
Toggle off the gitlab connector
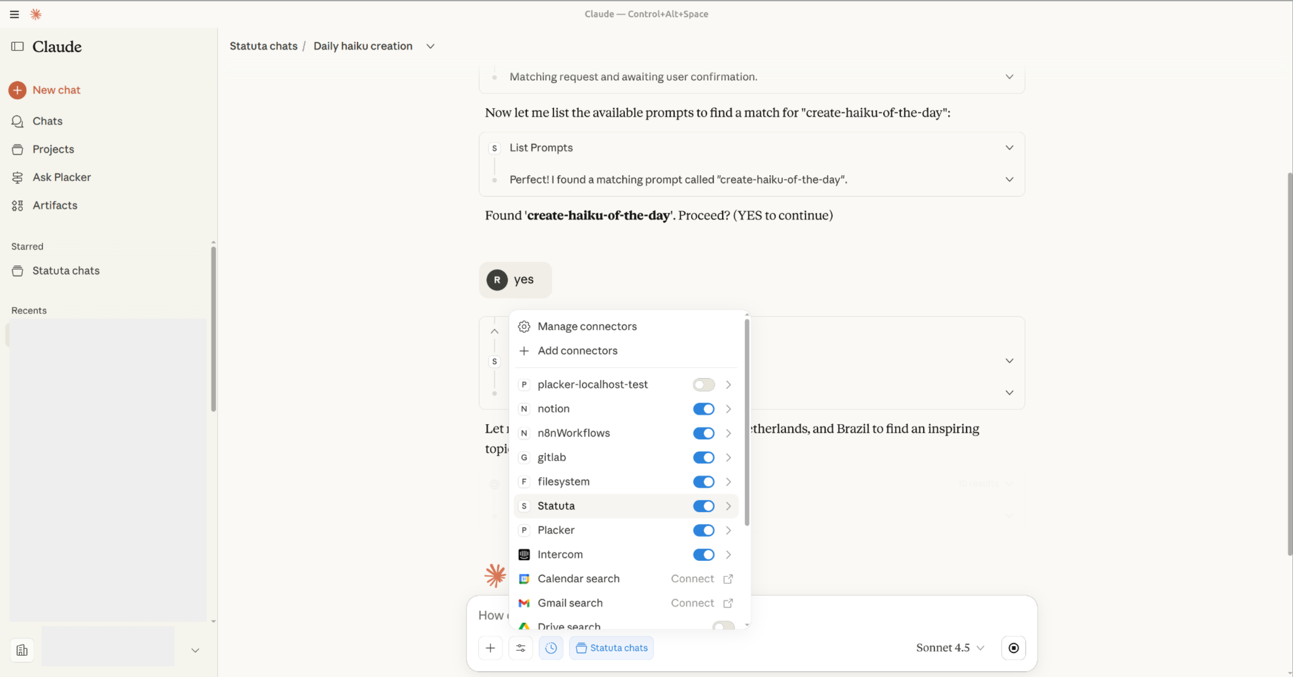tap(703, 457)
